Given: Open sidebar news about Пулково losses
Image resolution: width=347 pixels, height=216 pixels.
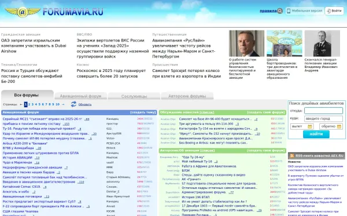Looking at the screenshot, I should click(316, 177).
